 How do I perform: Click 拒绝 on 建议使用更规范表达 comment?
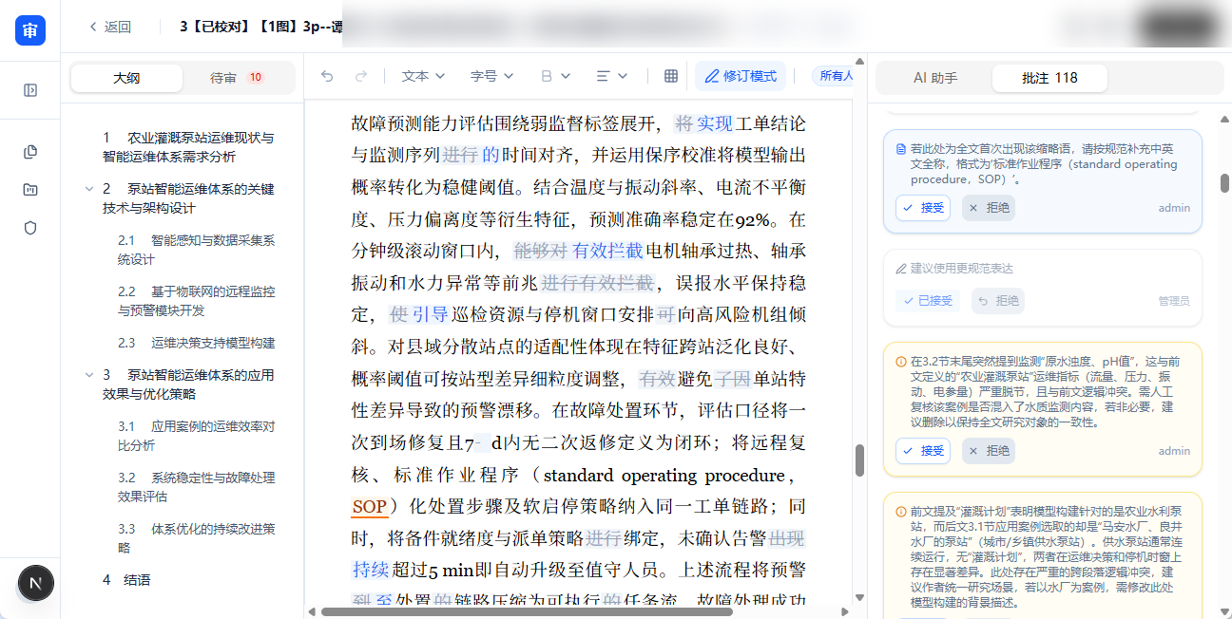click(997, 301)
